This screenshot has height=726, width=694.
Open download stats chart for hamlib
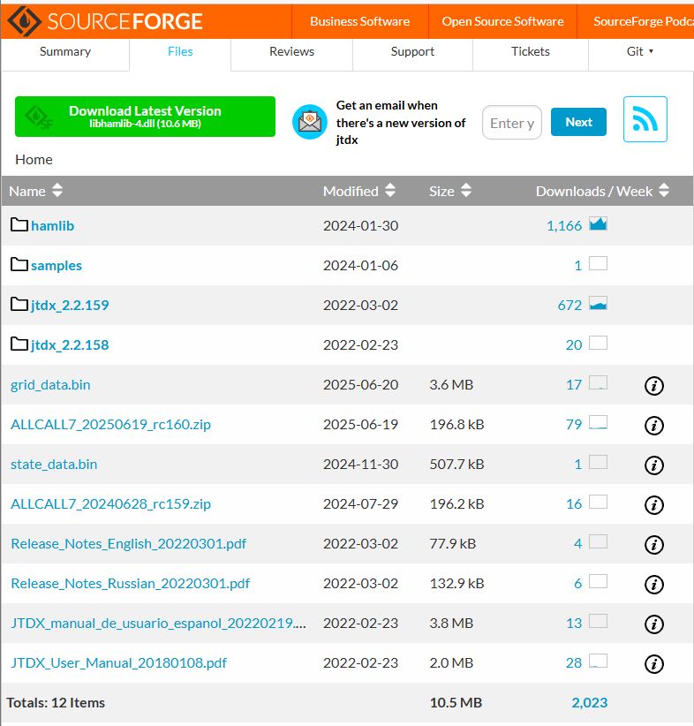point(598,223)
